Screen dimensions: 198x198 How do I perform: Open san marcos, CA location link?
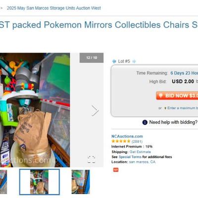click(142, 162)
